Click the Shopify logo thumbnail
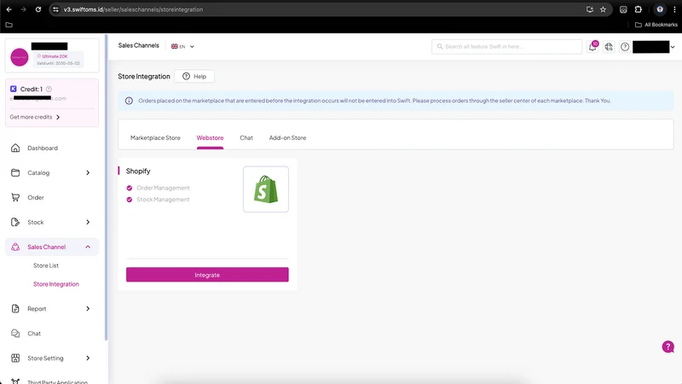Viewport: 682px width, 384px height. tap(266, 189)
